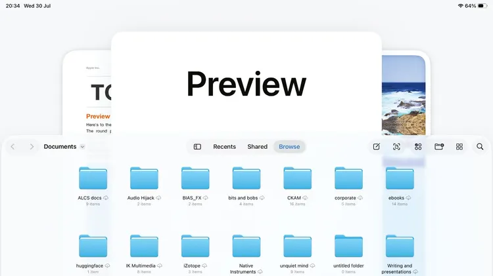Viewport: 493px width, 276px height.
Task: Tap cloud icon beside iZotope
Action: click(204, 266)
